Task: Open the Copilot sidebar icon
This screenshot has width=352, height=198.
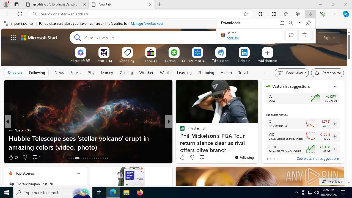Action: [346, 14]
